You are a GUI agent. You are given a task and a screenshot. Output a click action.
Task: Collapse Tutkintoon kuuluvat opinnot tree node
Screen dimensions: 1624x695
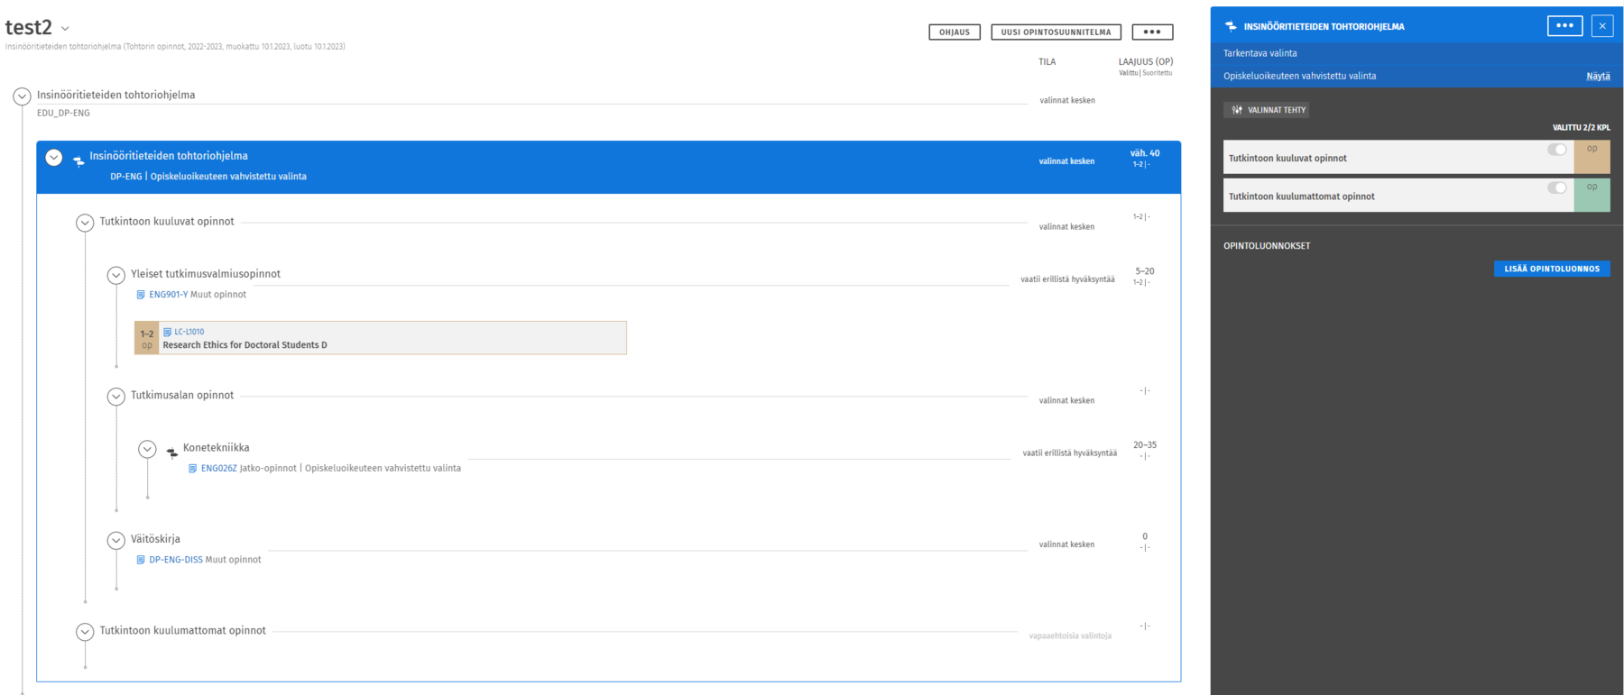point(85,223)
